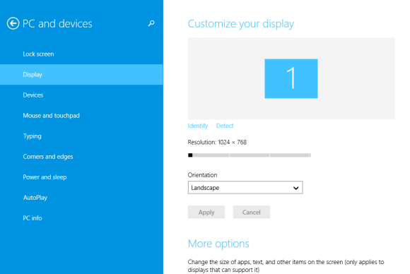Viewport: 410px width, 274px height.
Task: Click the Customize your display heading
Action: pyautogui.click(x=241, y=24)
